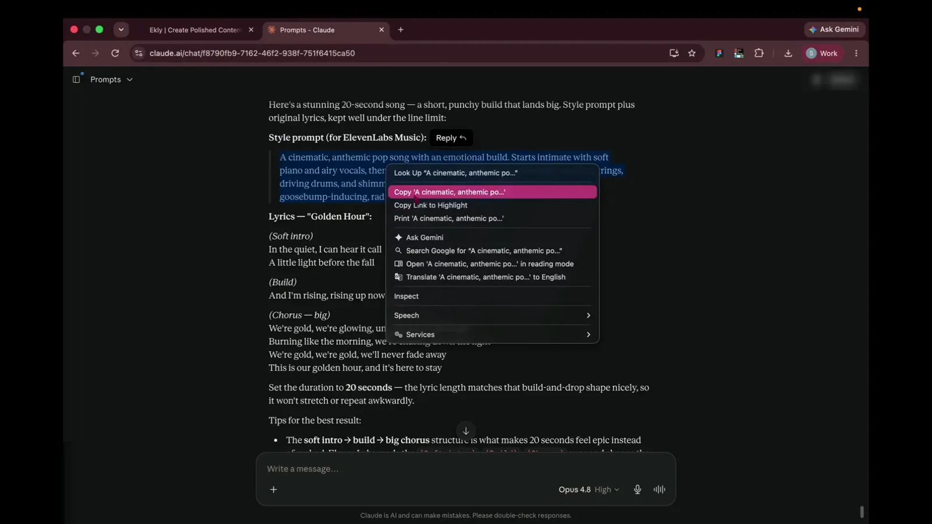Select Copy 'A cinematic, anthemic po…' menu entry
This screenshot has width=932, height=524.
[492, 192]
